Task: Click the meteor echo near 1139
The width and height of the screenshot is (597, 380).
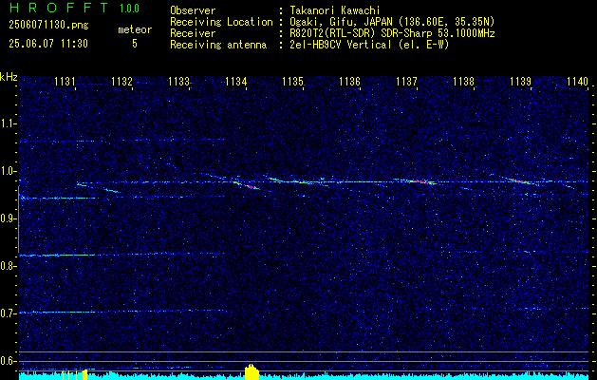Action: [518, 180]
